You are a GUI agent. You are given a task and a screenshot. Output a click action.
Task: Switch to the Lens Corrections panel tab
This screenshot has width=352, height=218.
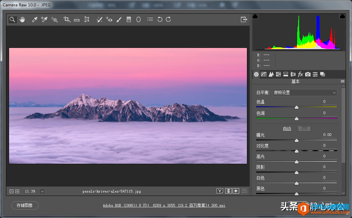(x=293, y=74)
